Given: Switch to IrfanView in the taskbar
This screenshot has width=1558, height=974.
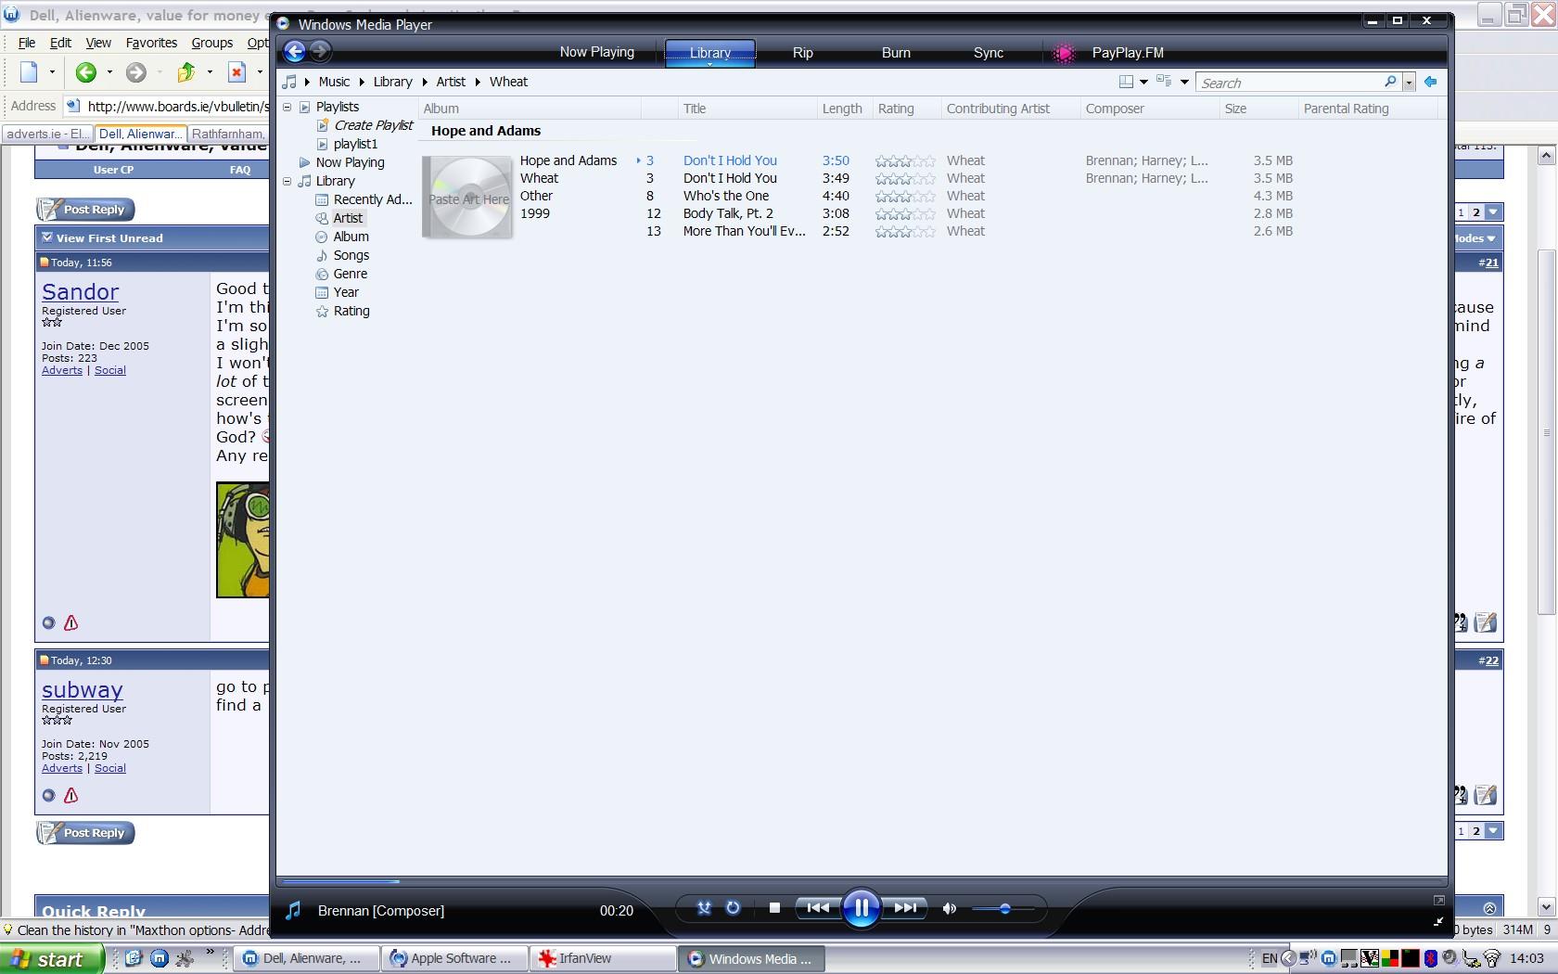Looking at the screenshot, I should pos(602,958).
